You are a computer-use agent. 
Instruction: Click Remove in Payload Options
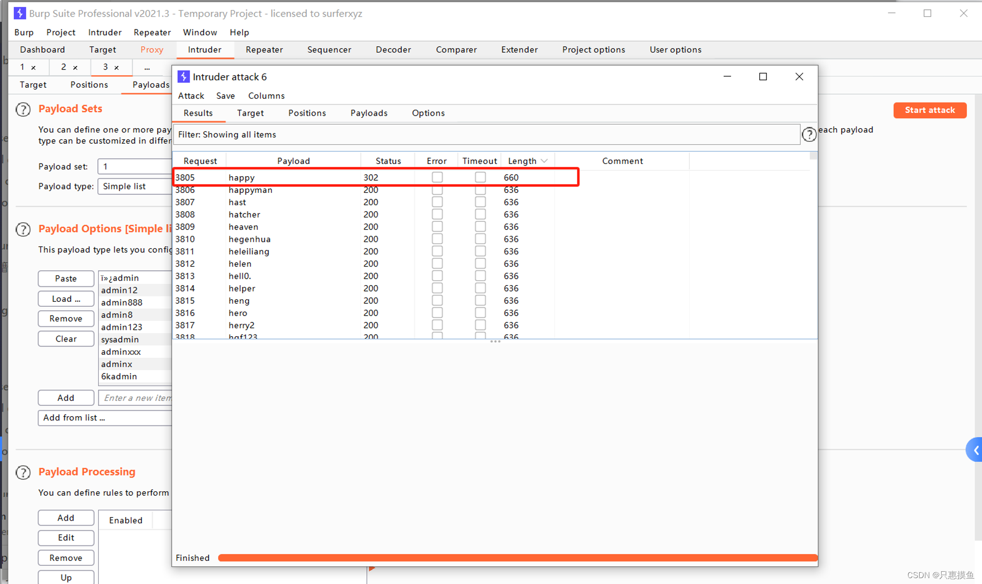coord(66,319)
